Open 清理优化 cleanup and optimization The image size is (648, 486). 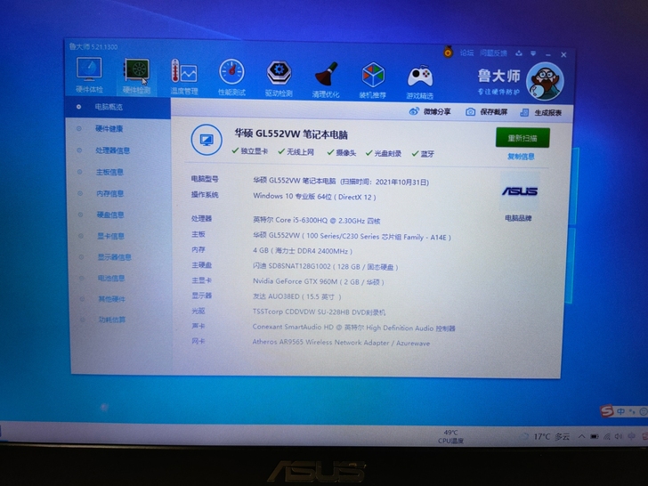(x=326, y=79)
